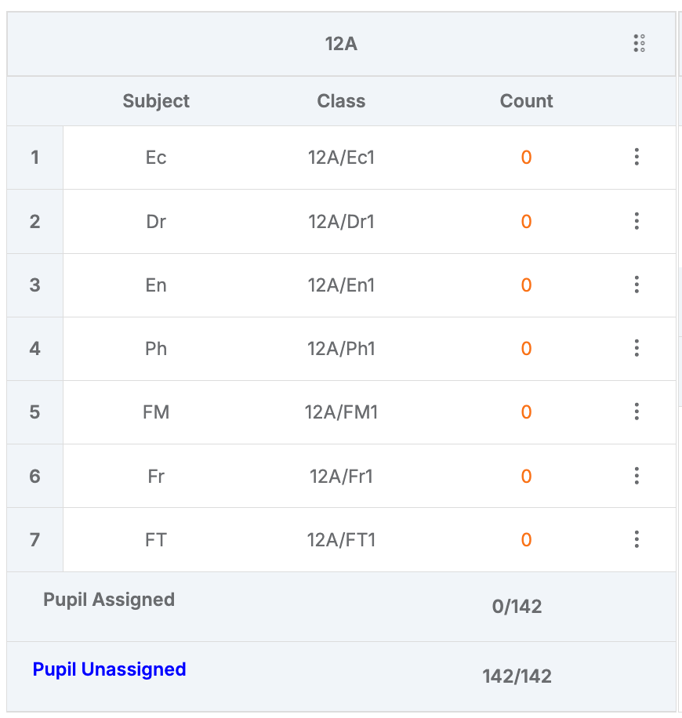Open the three-dot menu for 12A/Ph1
This screenshot has width=682, height=718.
pyautogui.click(x=637, y=349)
